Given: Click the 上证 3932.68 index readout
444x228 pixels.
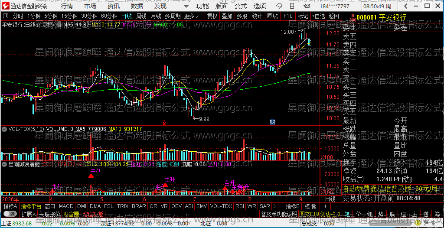Looking at the screenshot, I should tap(16, 224).
